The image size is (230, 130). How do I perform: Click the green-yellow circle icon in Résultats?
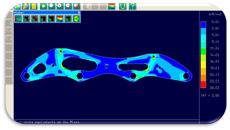(x=77, y=19)
